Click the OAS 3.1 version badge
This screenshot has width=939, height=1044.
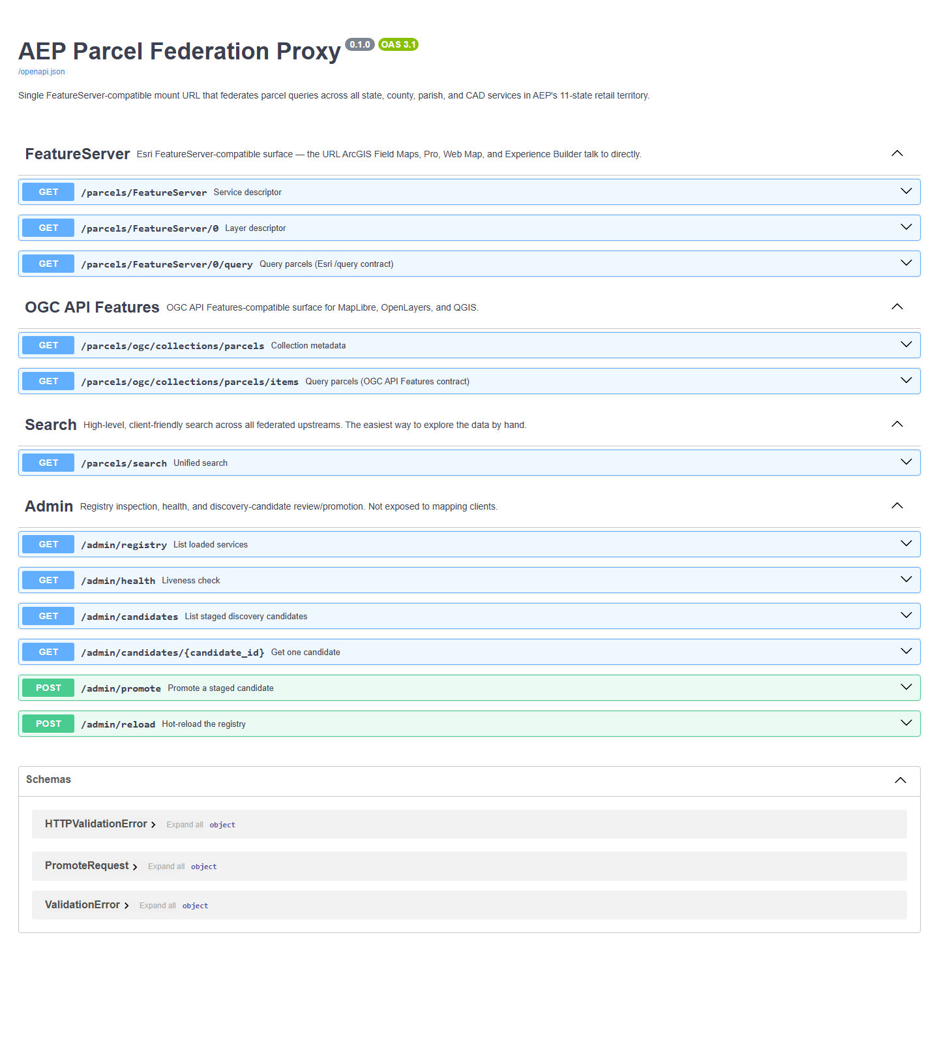tap(398, 44)
